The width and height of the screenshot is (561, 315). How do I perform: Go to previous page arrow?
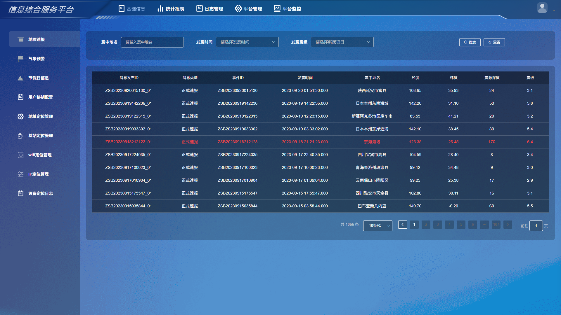(x=402, y=224)
